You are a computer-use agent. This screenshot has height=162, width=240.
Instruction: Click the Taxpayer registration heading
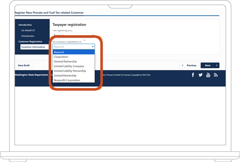[x=69, y=25]
